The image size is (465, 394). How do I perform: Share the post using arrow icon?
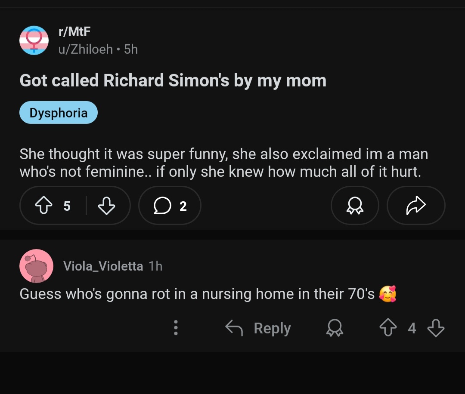click(x=415, y=206)
